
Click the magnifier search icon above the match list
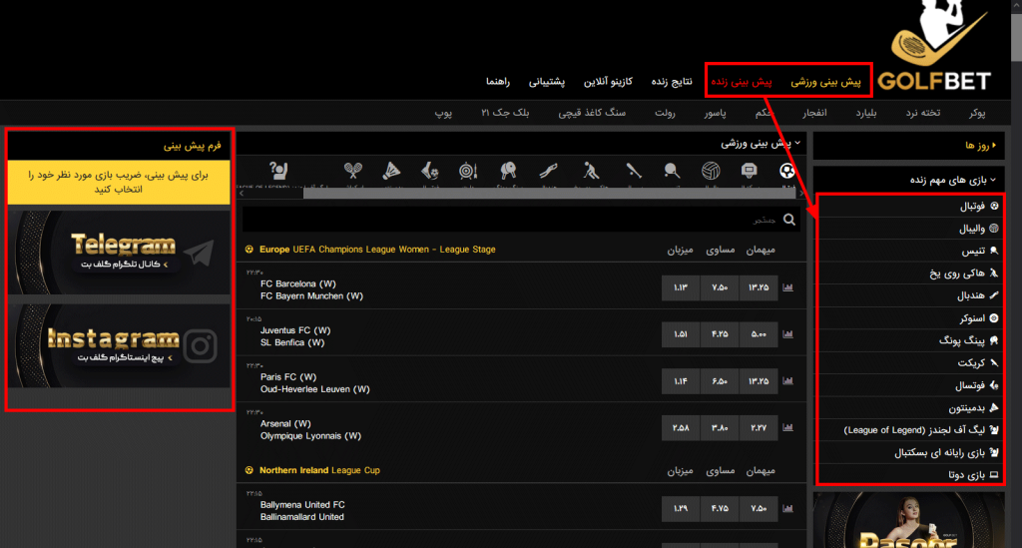coord(790,220)
